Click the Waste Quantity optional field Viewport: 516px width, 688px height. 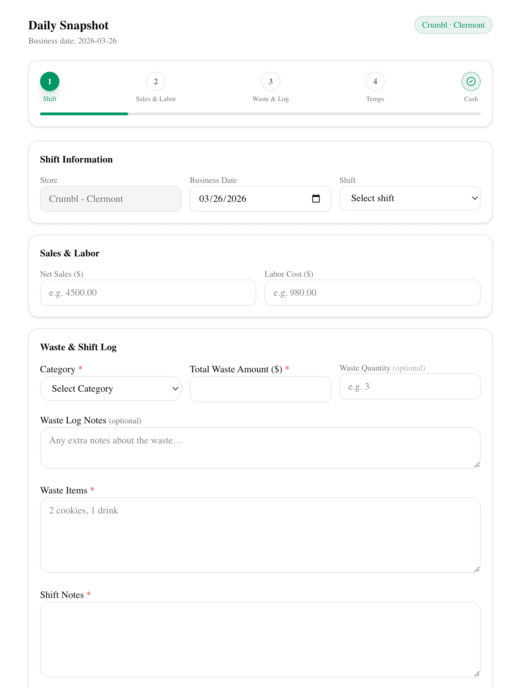(x=410, y=386)
